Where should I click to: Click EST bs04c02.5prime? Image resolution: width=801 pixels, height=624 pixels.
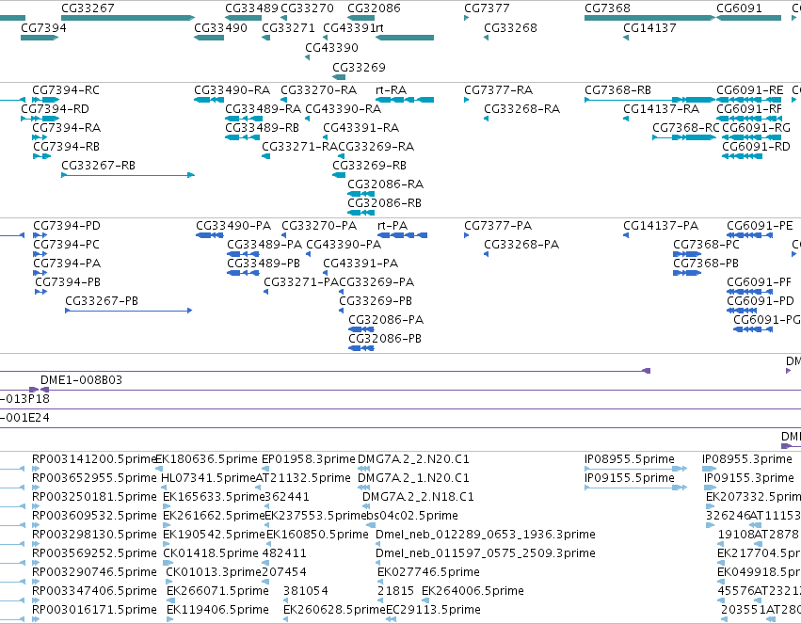(x=412, y=515)
